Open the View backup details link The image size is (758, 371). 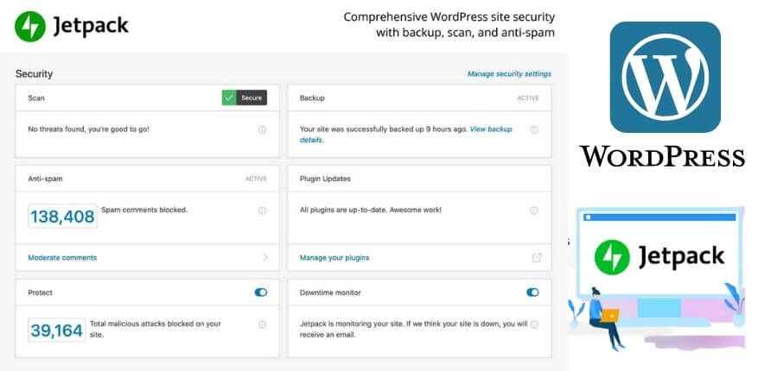[491, 129]
